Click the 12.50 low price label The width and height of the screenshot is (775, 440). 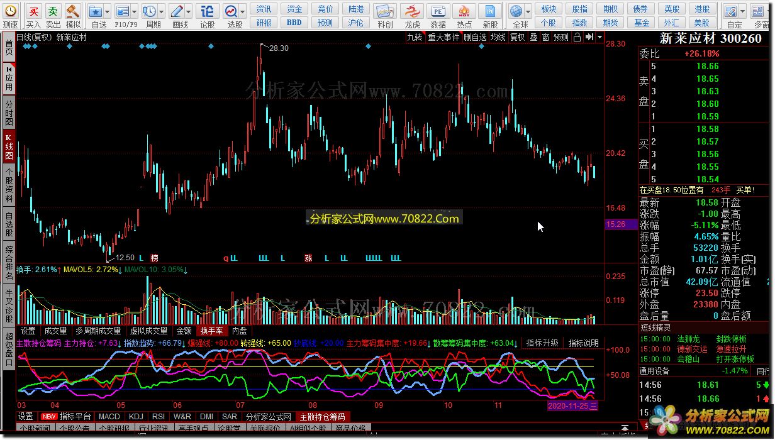126,257
